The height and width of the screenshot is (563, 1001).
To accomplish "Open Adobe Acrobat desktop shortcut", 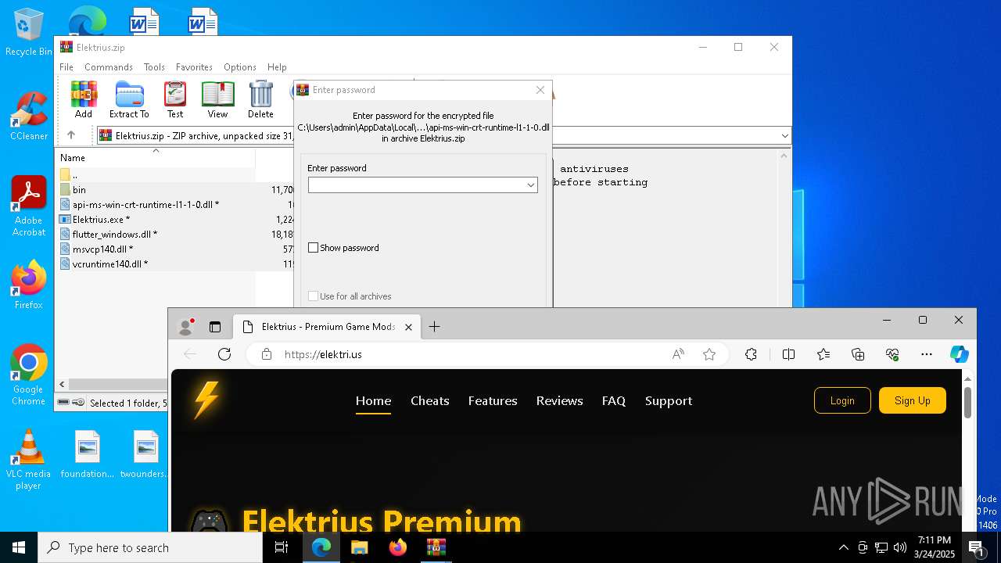I will 28,206.
